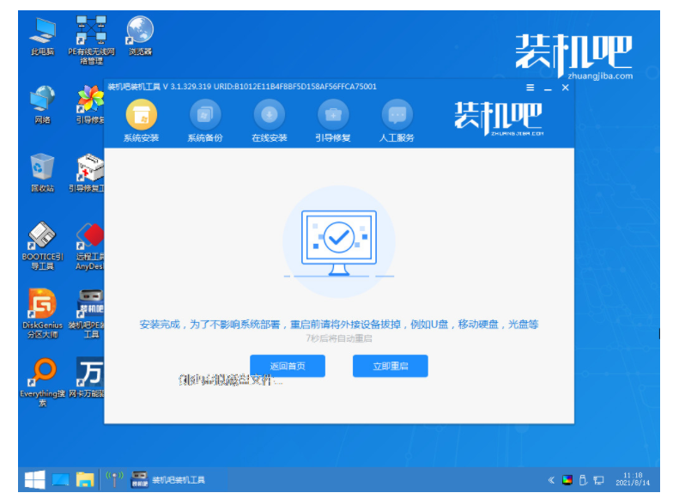Open the hamburger menu in title bar

click(x=530, y=88)
